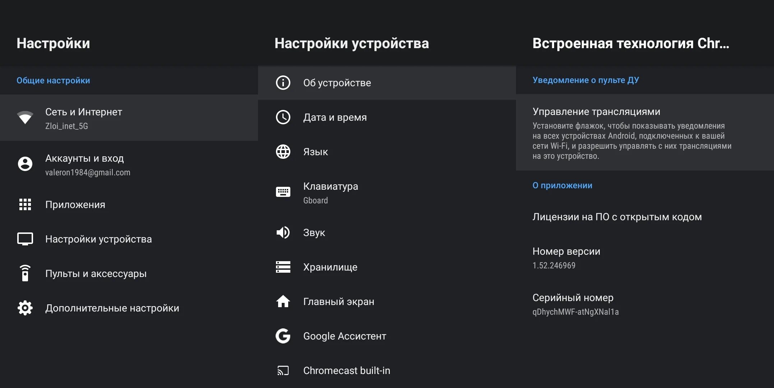
Task: Open Дополнительные настройки
Action: click(129, 308)
